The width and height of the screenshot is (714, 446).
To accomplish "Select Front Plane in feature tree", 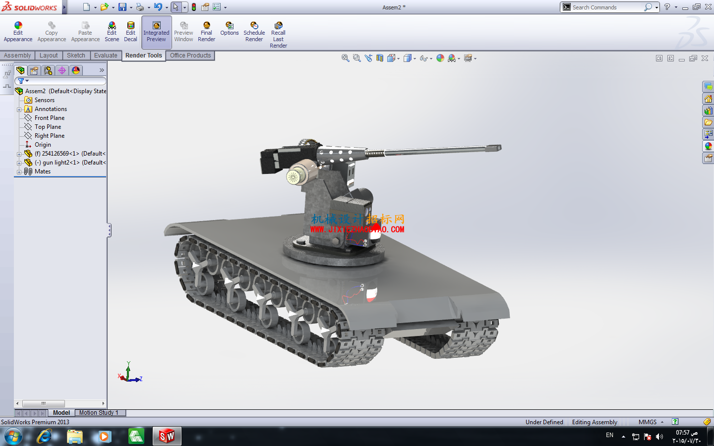I will click(50, 118).
